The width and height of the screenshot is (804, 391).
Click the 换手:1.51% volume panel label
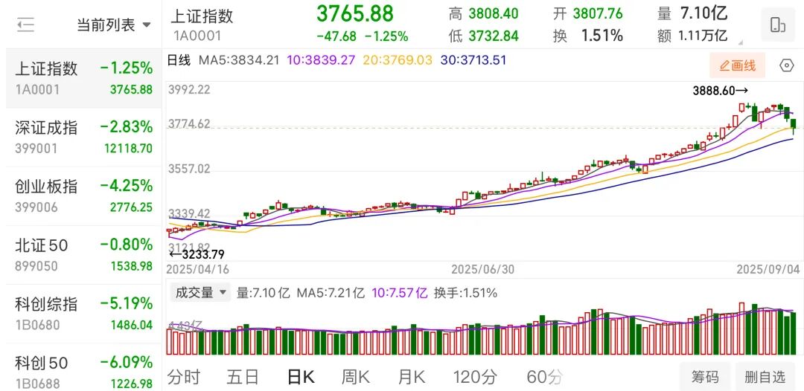pyautogui.click(x=465, y=293)
